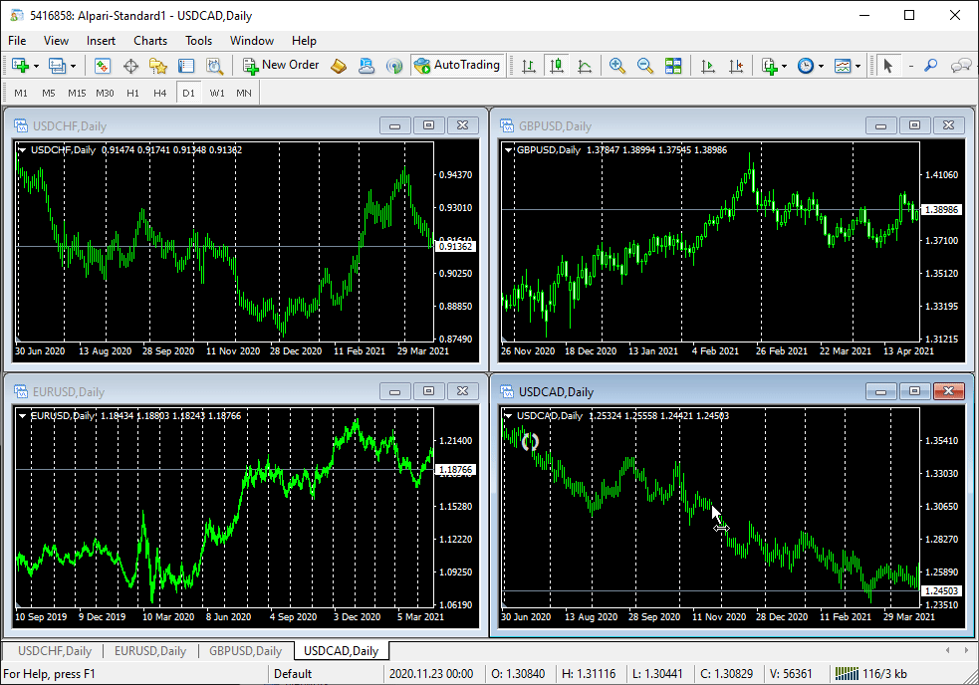Open the new chart dropdown arrow
This screenshot has height=685, width=979.
point(37,65)
